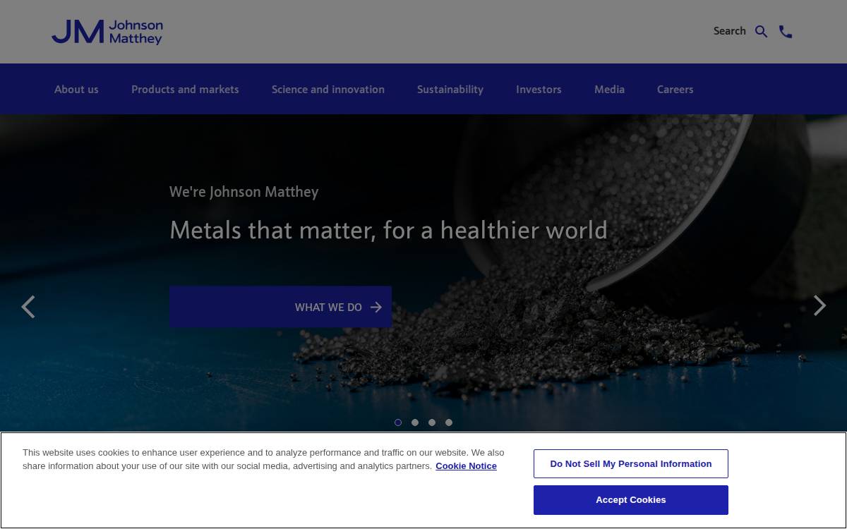Click Do Not Sell My Personal Information
Screen dimensions: 847x529
tap(631, 464)
